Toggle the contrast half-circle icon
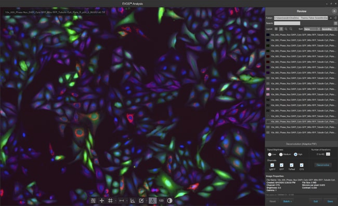 coord(170,201)
